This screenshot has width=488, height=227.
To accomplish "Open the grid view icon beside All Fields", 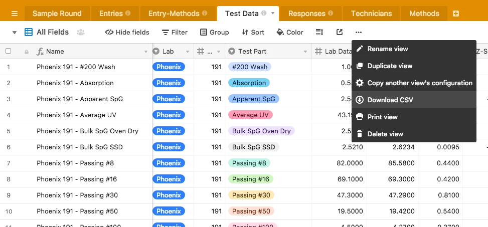I will click(29, 32).
